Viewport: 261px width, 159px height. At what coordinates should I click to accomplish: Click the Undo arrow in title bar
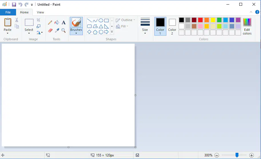[x=20, y=5]
